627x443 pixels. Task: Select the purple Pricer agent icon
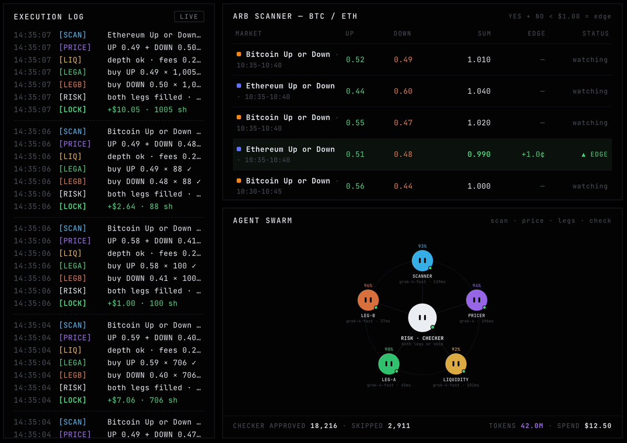pos(476,300)
